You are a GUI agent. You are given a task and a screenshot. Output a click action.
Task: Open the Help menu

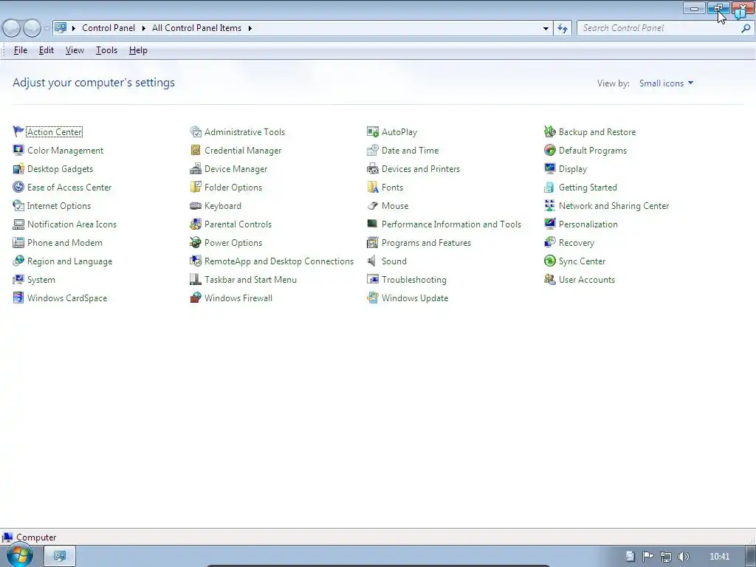click(138, 50)
